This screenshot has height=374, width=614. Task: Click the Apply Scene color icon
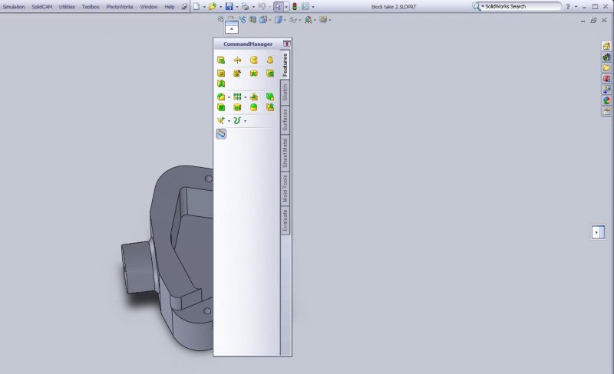(309, 20)
